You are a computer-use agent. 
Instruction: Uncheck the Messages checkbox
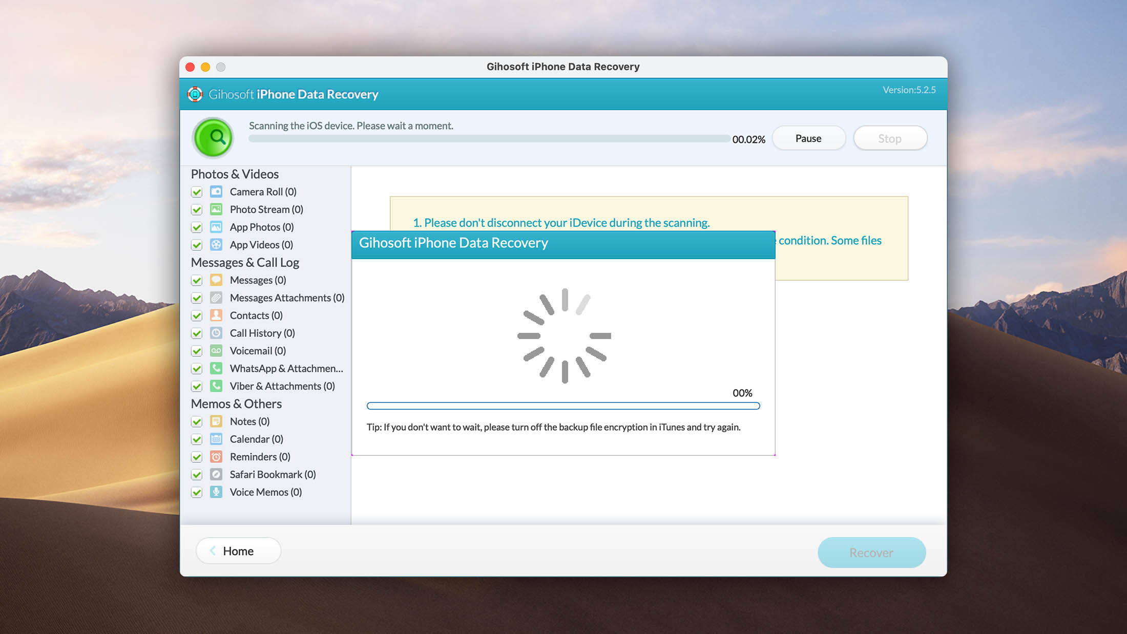click(197, 281)
